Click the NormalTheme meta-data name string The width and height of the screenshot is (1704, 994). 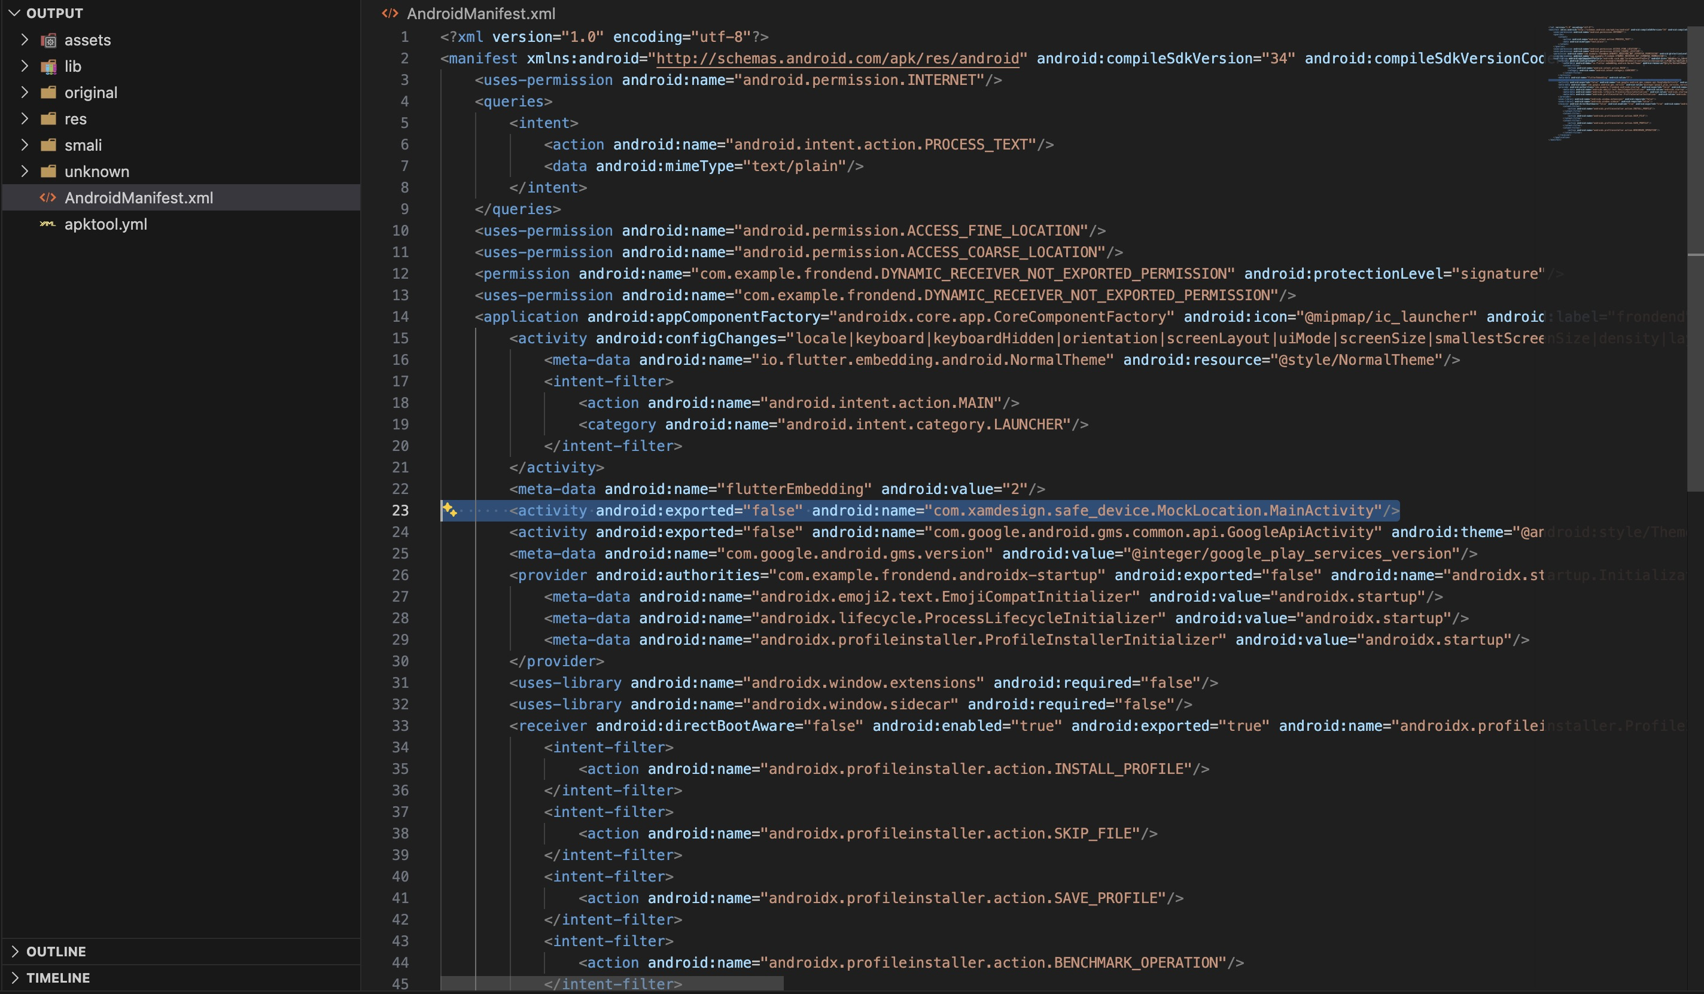pyautogui.click(x=933, y=360)
